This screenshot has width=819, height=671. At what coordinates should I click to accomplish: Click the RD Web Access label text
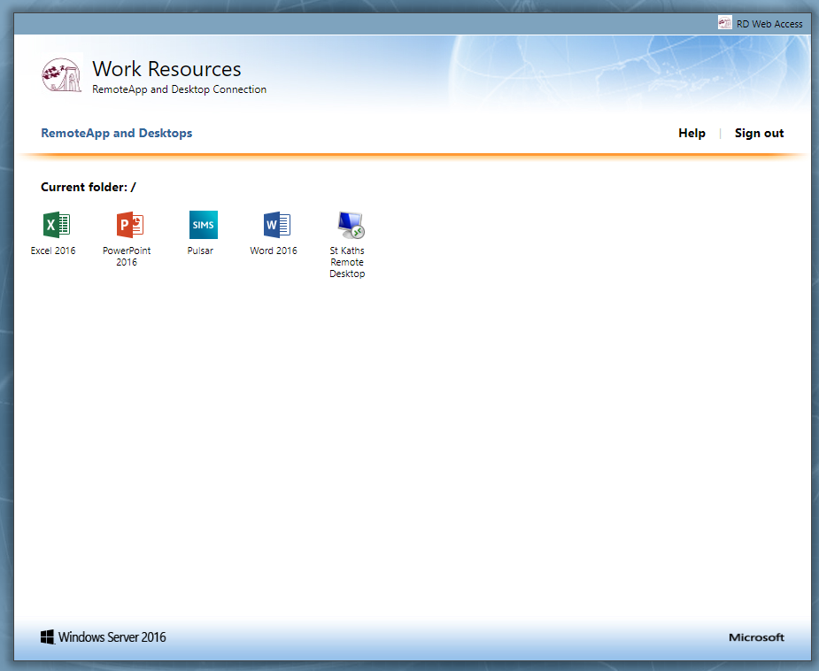pyautogui.click(x=769, y=24)
